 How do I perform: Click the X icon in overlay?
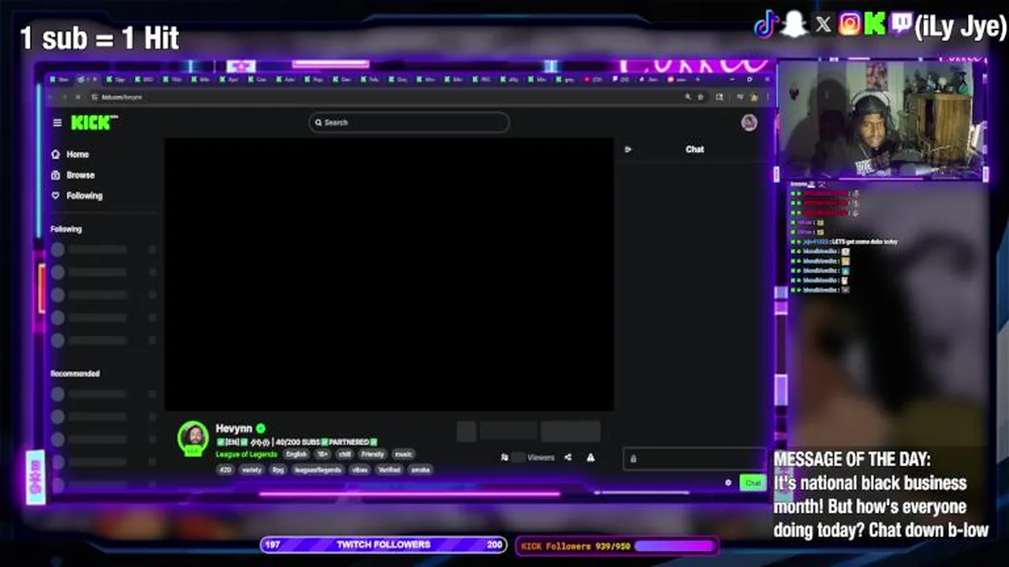[823, 25]
